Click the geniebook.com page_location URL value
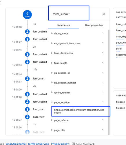This screenshot has height=145, width=126. tap(79, 111)
